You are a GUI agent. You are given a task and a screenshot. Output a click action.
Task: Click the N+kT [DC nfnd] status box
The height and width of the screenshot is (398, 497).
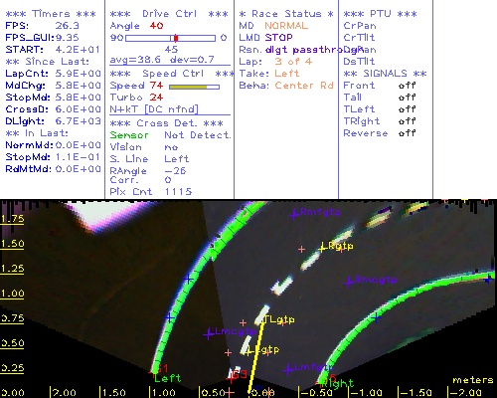[154, 109]
